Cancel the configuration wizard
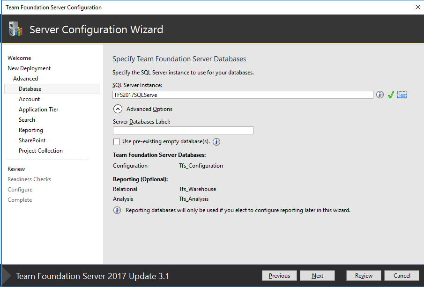424x287 pixels. coord(402,275)
